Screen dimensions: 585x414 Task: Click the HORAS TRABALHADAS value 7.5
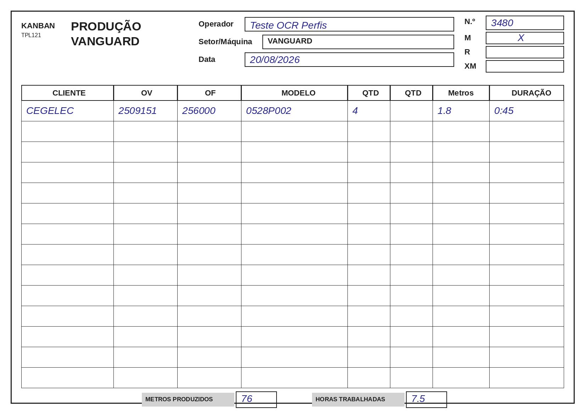tap(427, 399)
